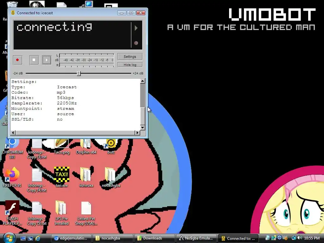Open volume control in system tray
This screenshot has width=324, height=243.
pyautogui.click(x=300, y=238)
